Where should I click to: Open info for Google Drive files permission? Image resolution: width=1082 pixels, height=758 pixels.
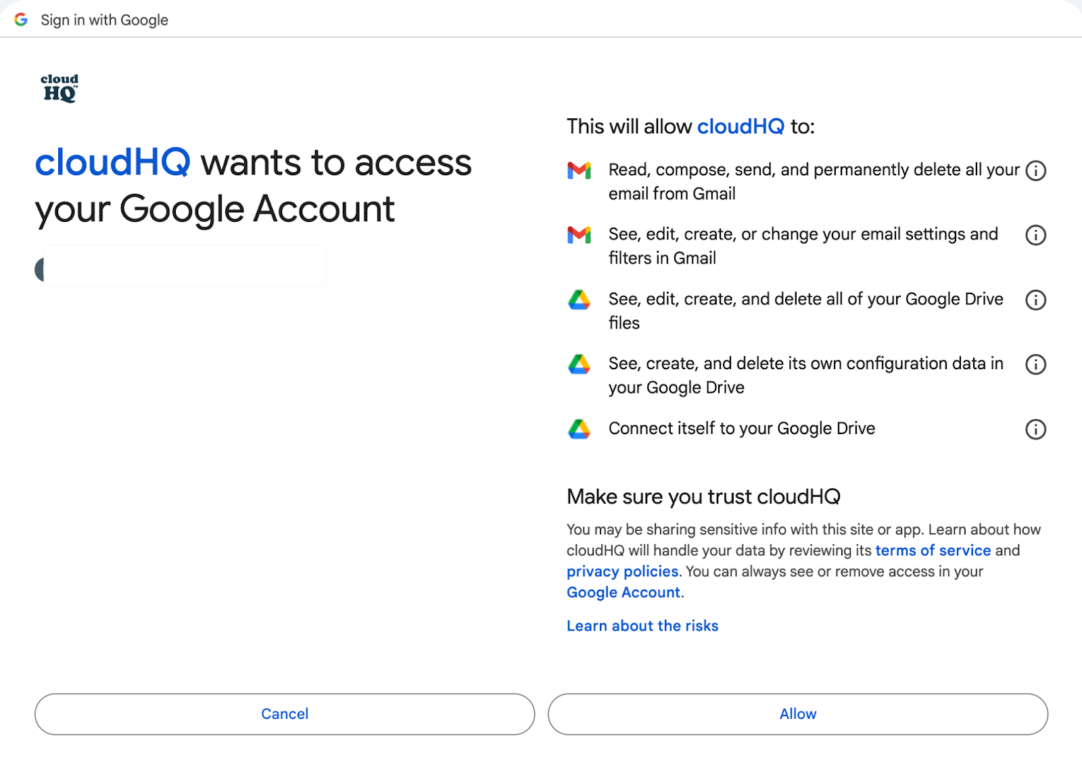1035,300
